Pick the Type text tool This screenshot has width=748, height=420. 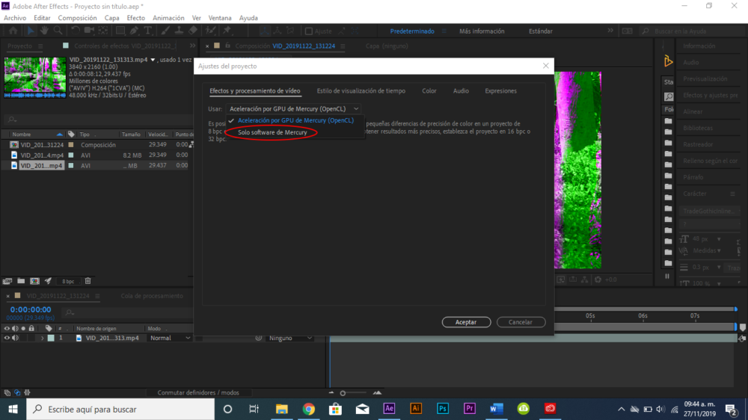click(148, 31)
